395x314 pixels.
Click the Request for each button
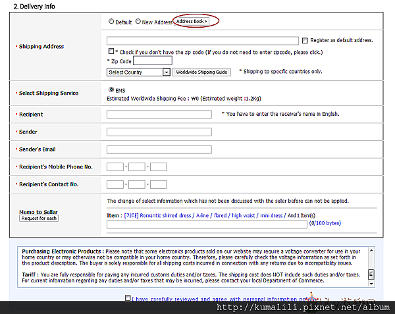39,219
